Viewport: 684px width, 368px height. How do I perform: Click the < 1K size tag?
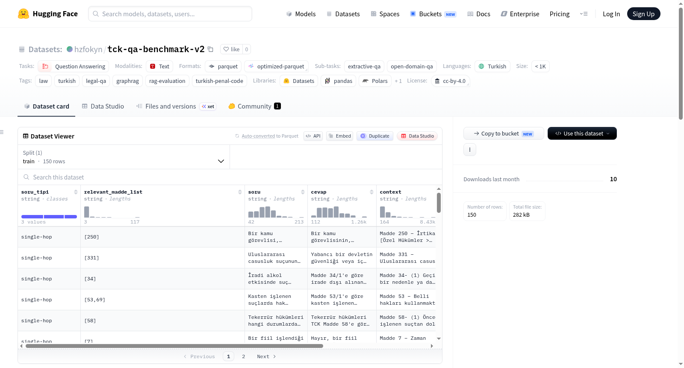(540, 66)
